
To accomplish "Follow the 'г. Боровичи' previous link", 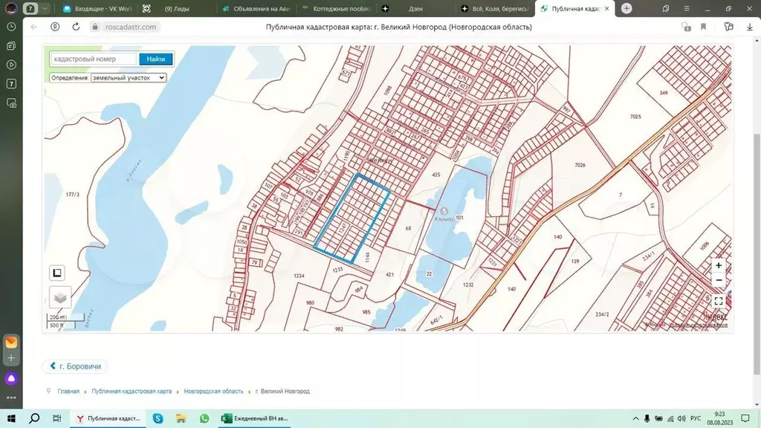I will [x=76, y=366].
